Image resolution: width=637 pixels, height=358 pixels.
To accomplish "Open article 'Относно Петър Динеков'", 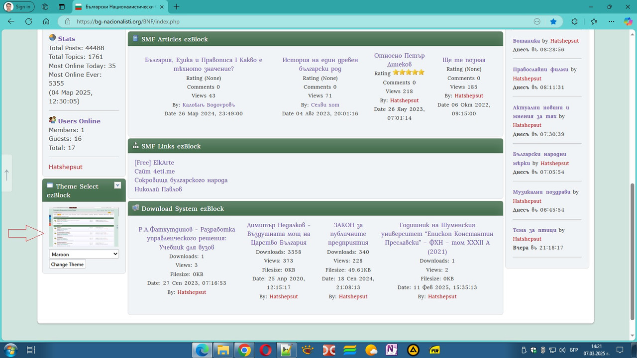I will (400, 60).
